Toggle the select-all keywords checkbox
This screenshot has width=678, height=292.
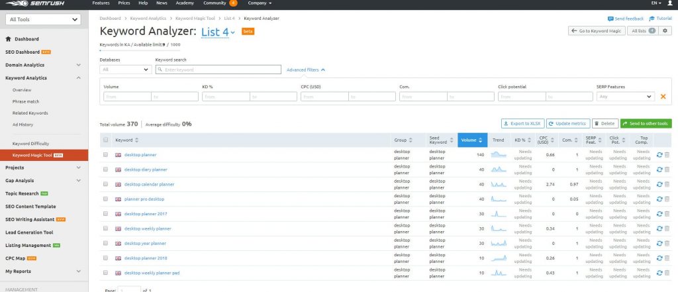pyautogui.click(x=105, y=140)
